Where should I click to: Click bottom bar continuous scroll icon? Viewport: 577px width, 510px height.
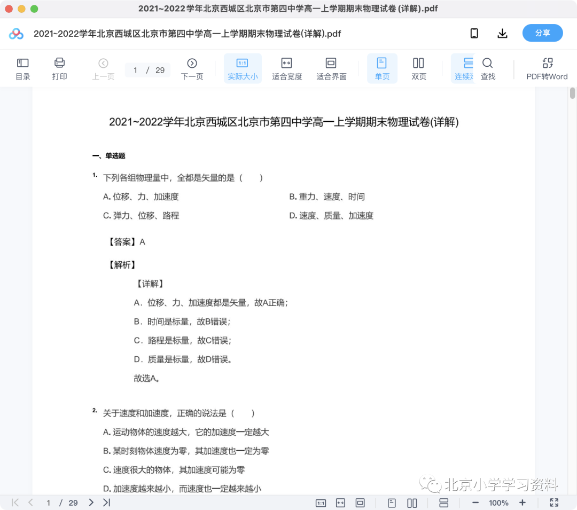click(444, 503)
